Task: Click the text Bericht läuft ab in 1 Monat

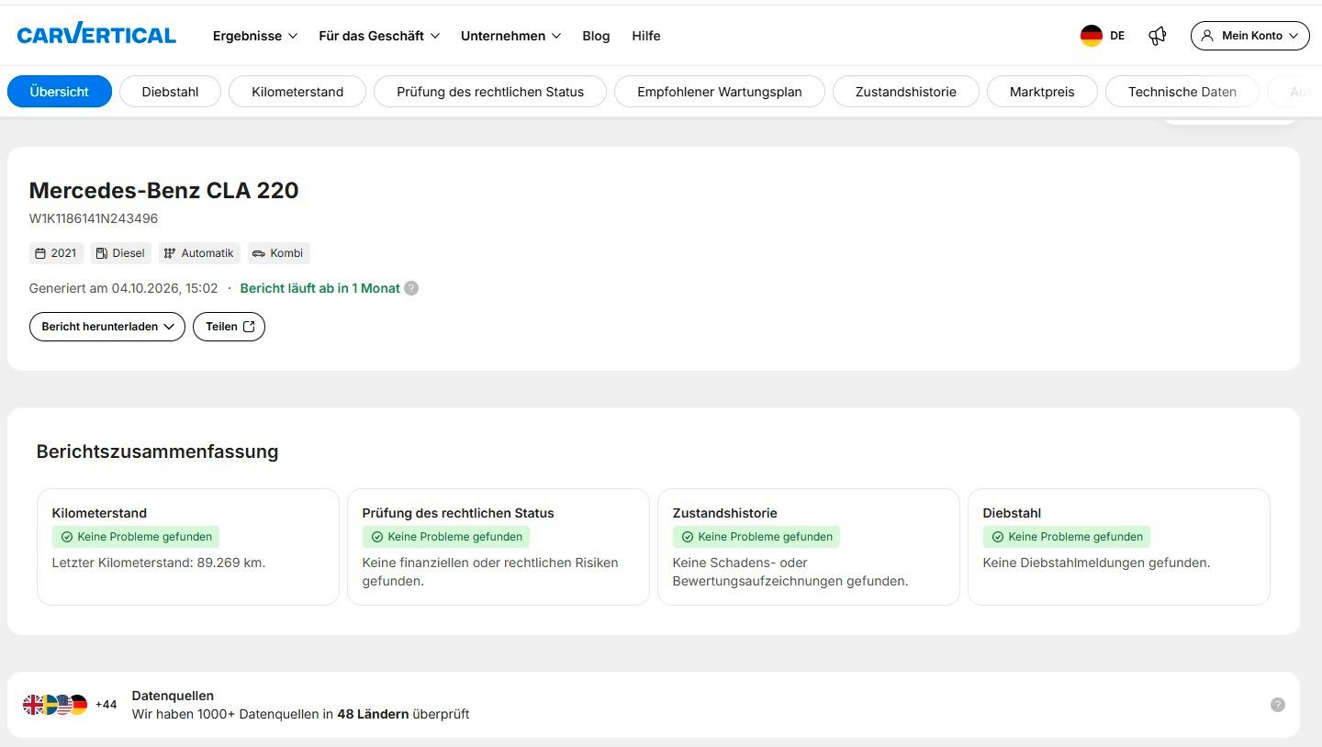Action: pos(320,288)
